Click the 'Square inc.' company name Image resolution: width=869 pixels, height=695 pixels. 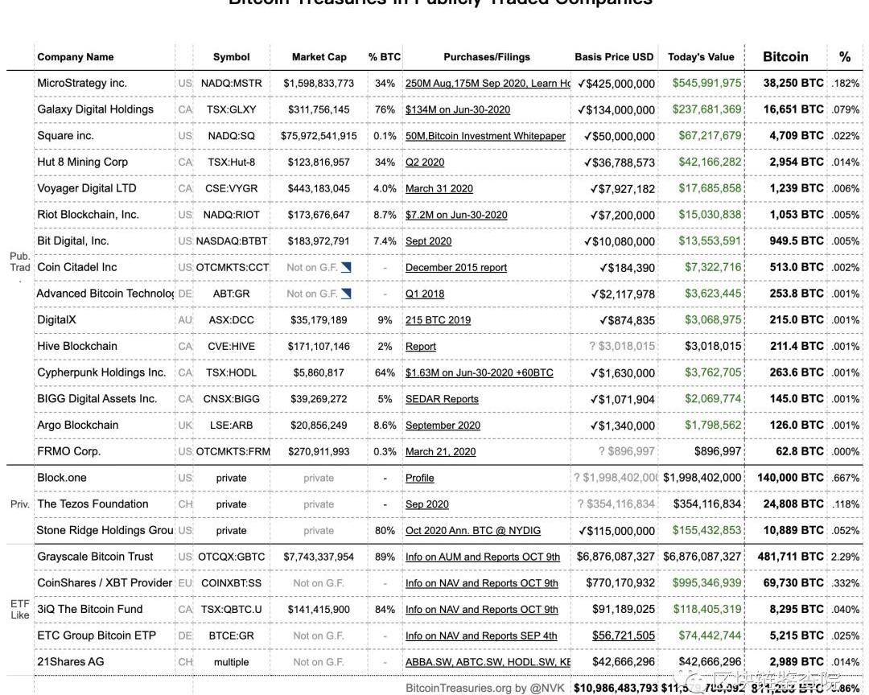tap(65, 136)
